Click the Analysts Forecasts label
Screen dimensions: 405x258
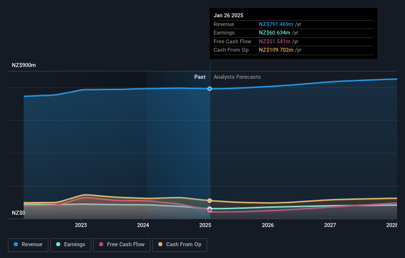pos(237,77)
